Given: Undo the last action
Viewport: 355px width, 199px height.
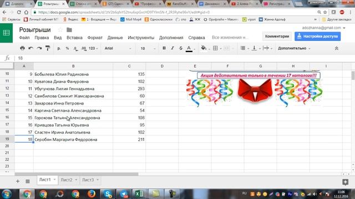Looking at the screenshot, I should [31, 48].
